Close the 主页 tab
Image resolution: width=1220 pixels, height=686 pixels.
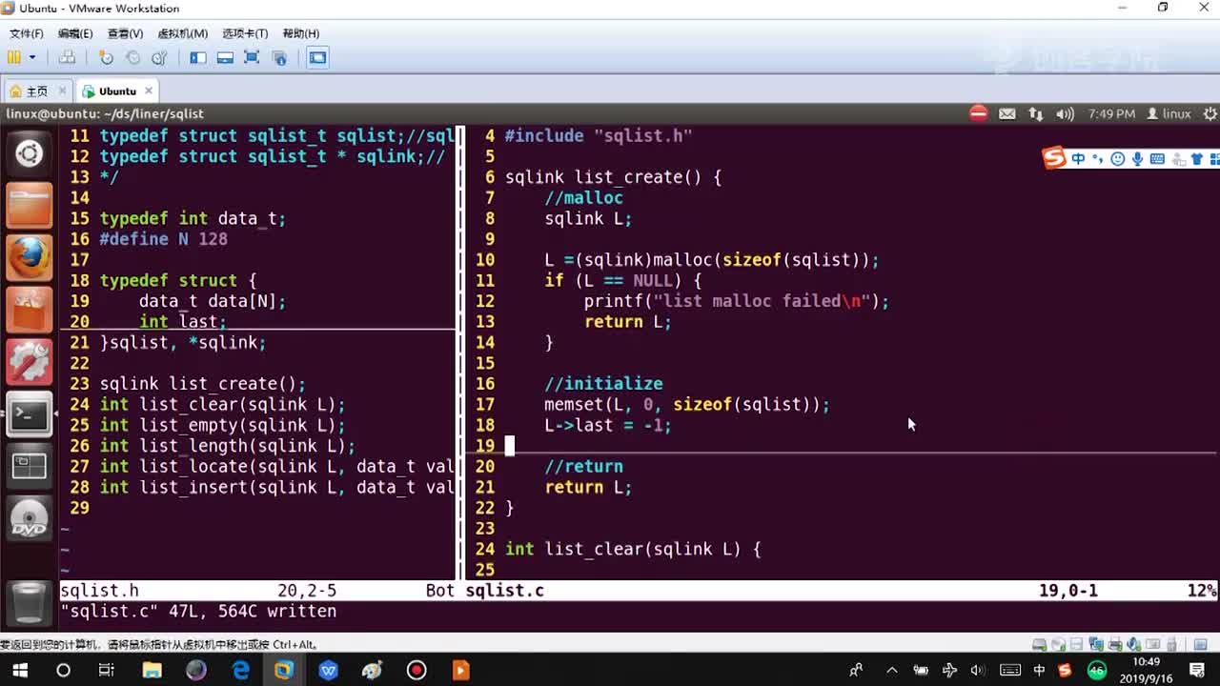point(63,91)
